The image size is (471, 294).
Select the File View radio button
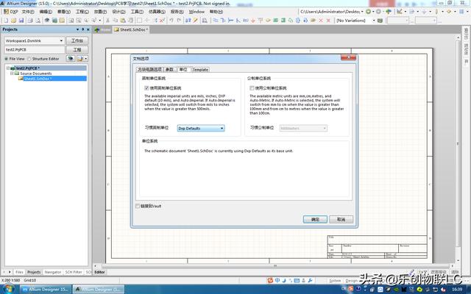(x=7, y=59)
